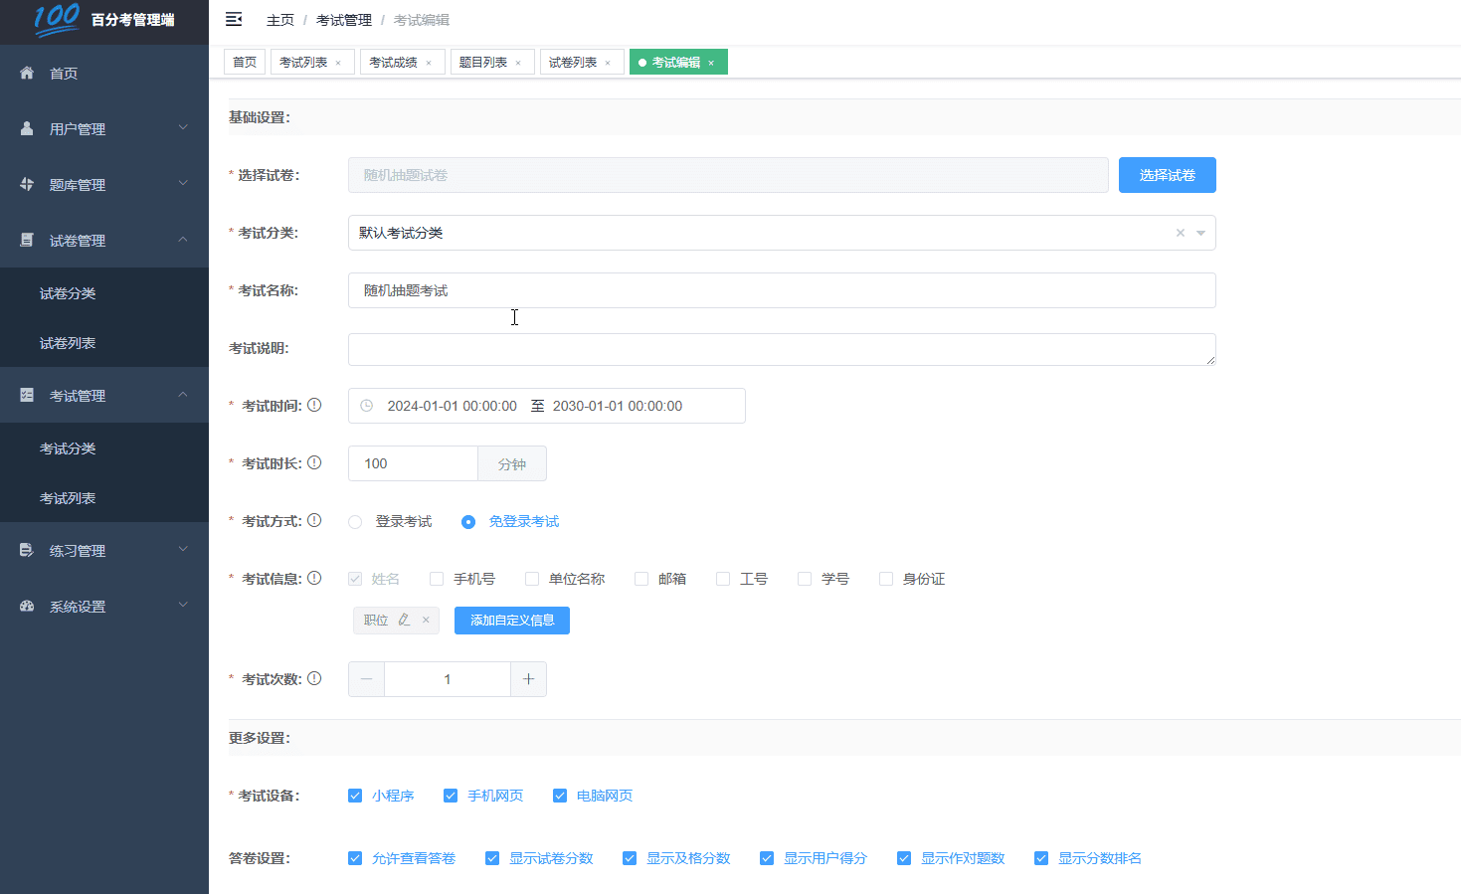Click the 练习管理 sidebar icon
Screen dimensions: 1461x894
coord(25,549)
